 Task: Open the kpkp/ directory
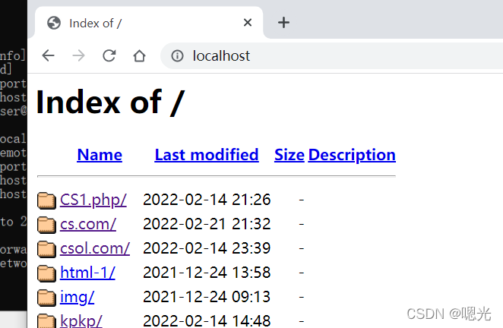[x=81, y=320]
